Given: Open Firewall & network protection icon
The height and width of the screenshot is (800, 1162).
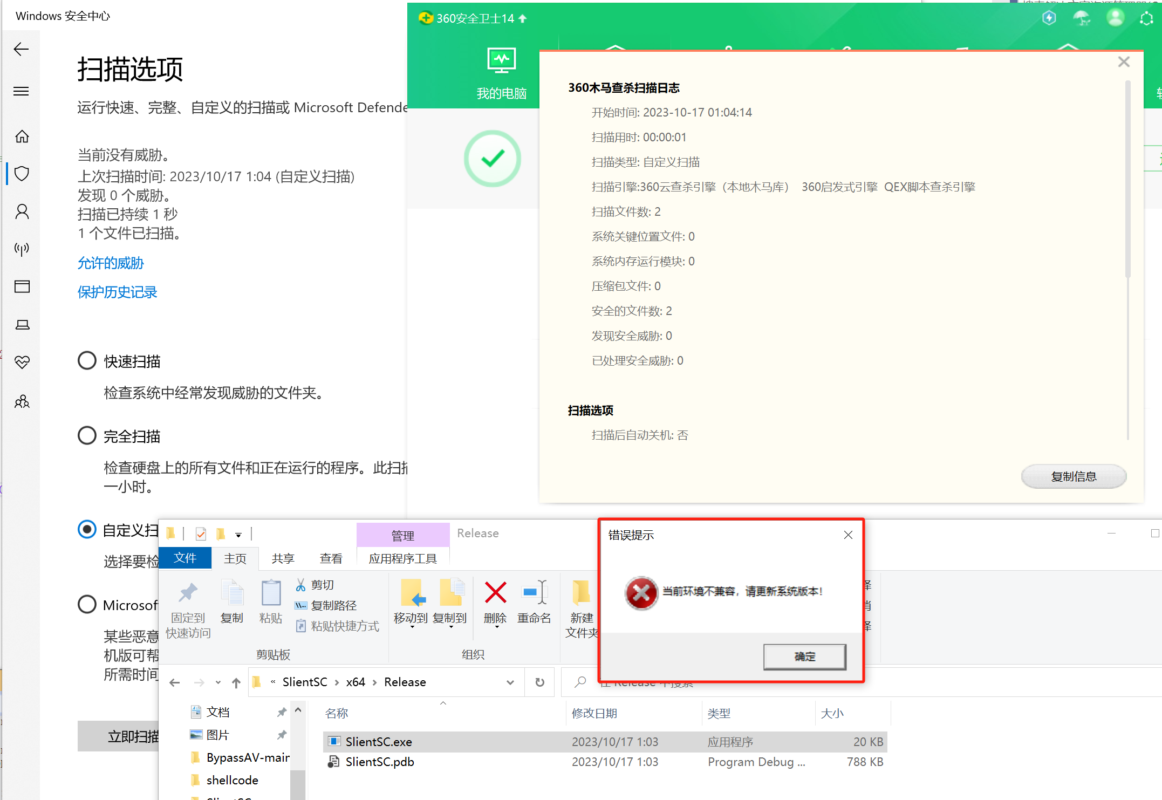Looking at the screenshot, I should click(x=22, y=249).
